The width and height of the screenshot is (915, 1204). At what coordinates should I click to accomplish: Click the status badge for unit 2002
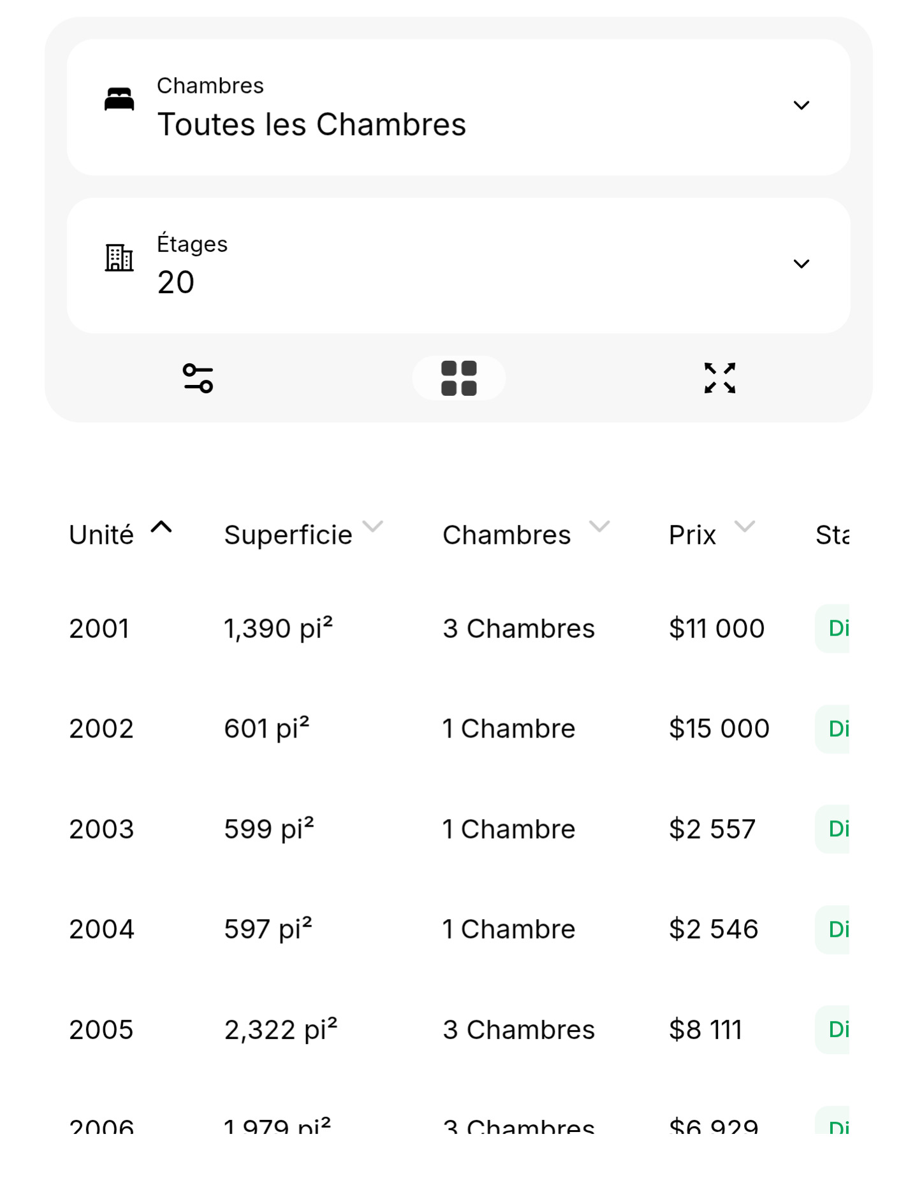[x=834, y=729]
